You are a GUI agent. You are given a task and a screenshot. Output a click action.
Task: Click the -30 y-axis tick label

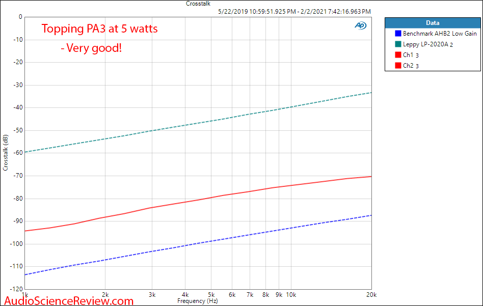(18, 85)
